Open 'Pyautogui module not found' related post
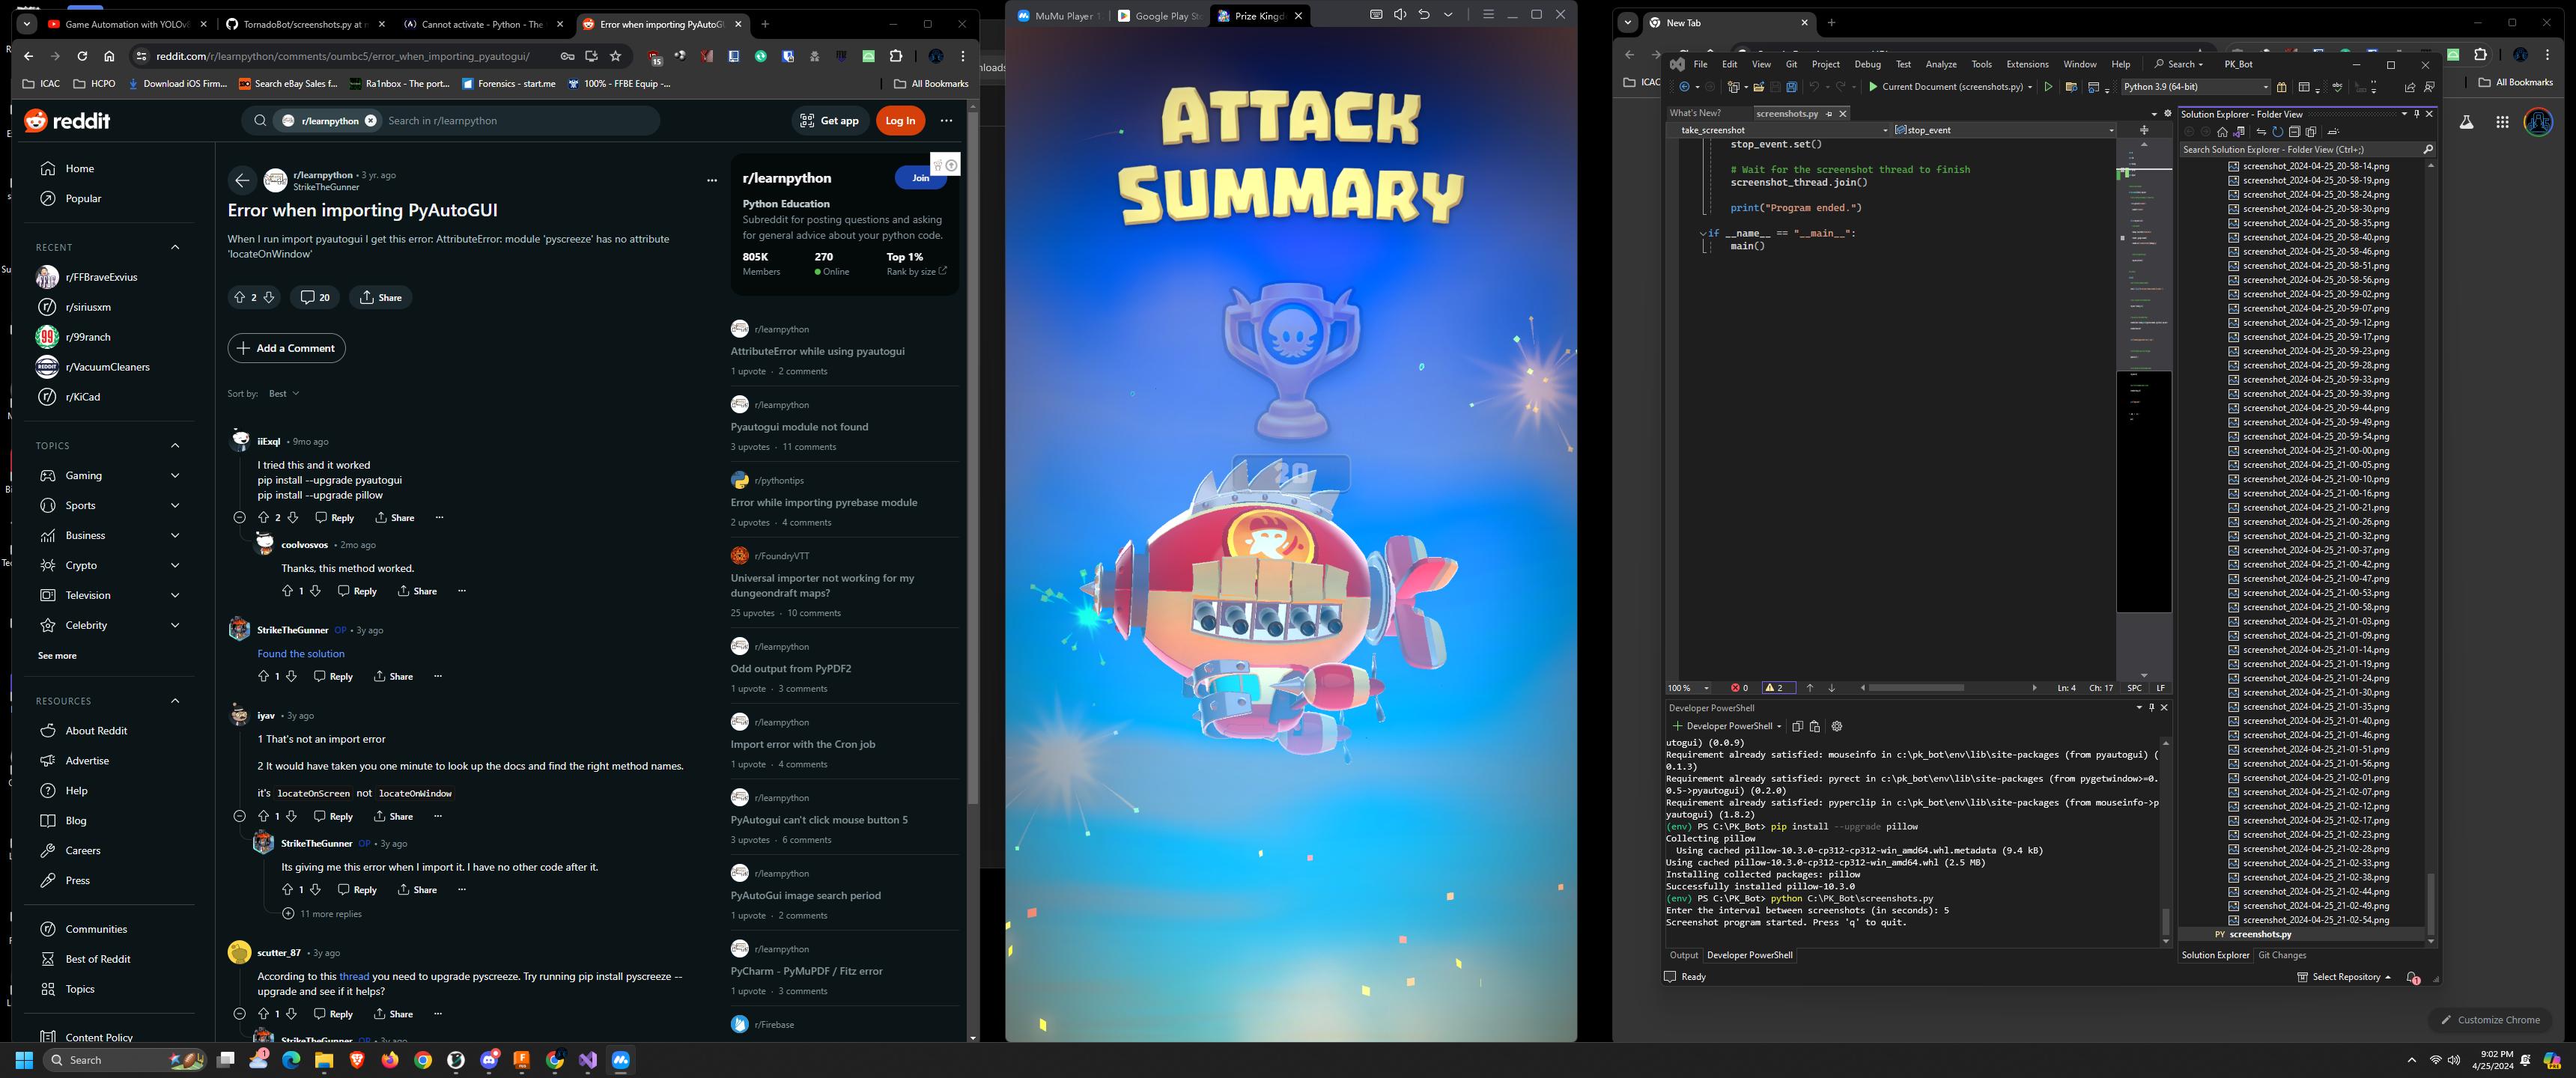Viewport: 2576px width, 1078px height. [x=799, y=426]
